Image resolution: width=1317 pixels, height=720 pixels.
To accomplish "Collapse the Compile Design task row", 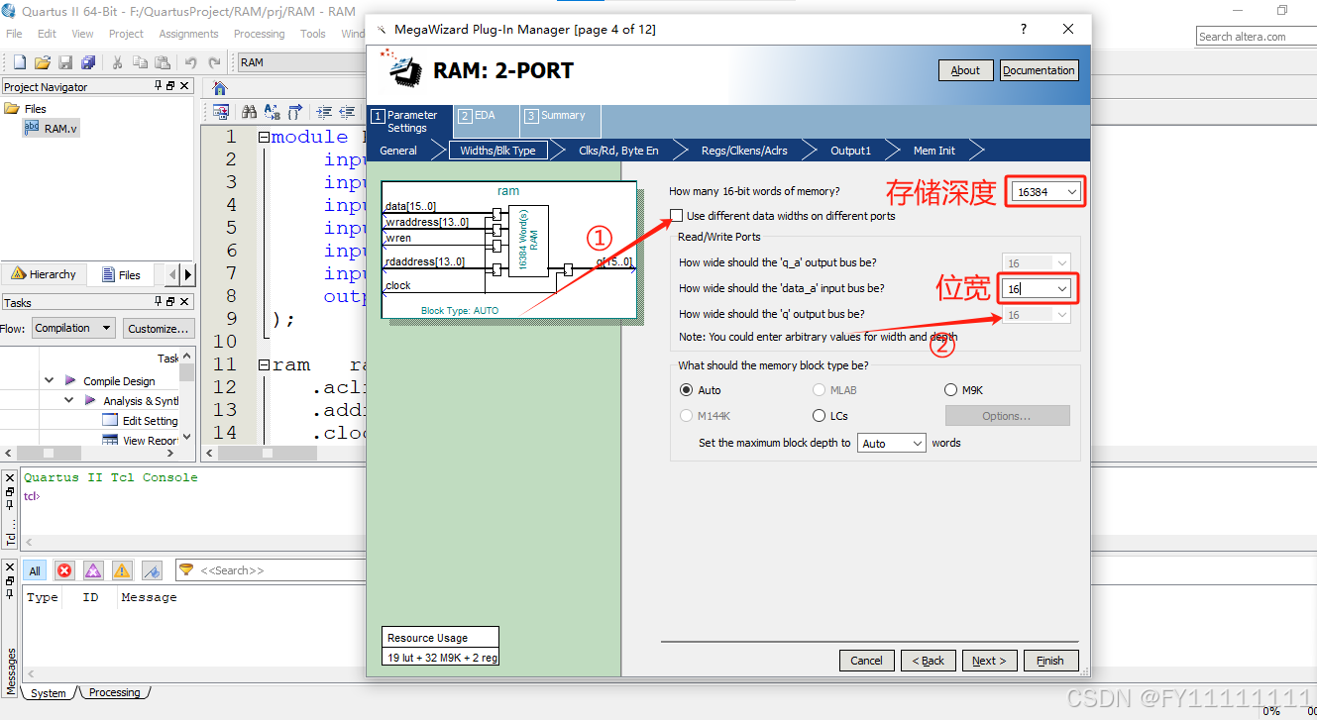I will click(x=50, y=380).
